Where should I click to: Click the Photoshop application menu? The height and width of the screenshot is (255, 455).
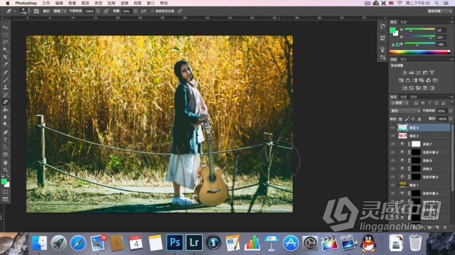coord(26,3)
